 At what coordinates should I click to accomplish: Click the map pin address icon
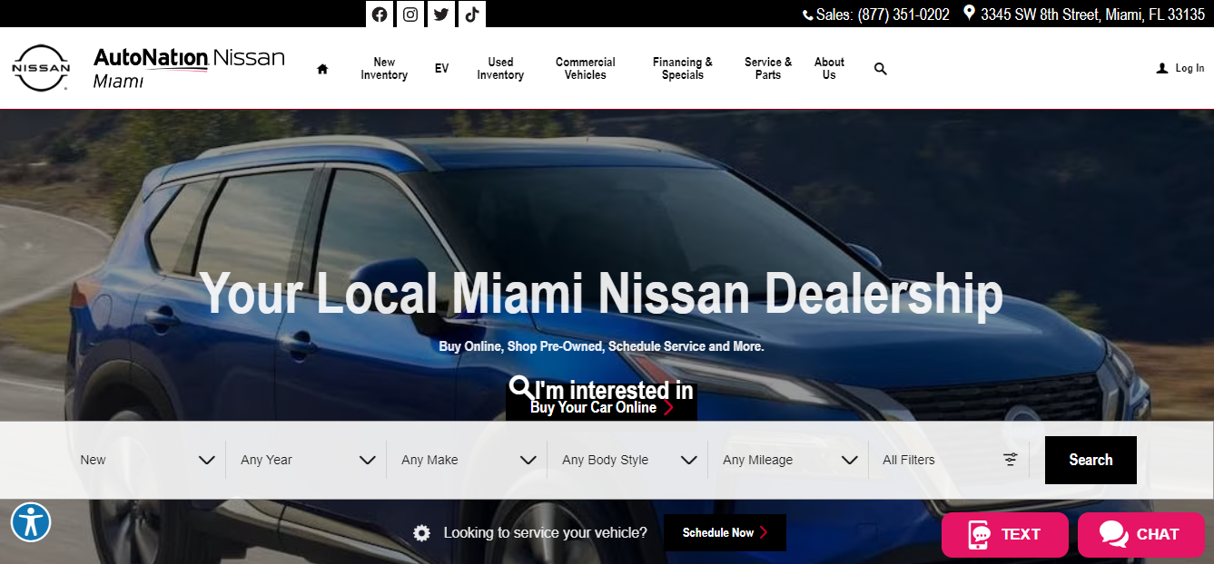point(969,14)
